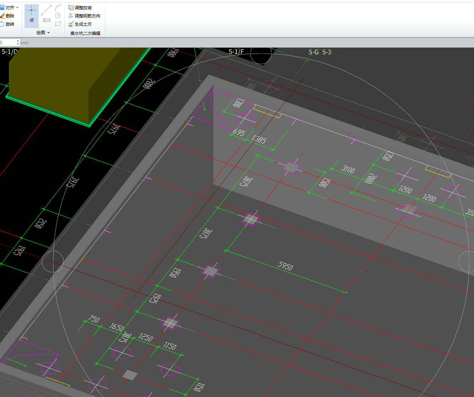Screen dimensions: 474x397
Task: Click the 删除 delete tool
Action: [7, 16]
